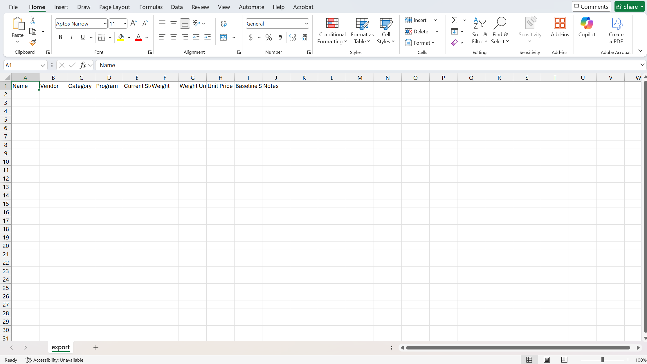This screenshot has width=647, height=364.
Task: Toggle Italic formatting
Action: pos(71,37)
